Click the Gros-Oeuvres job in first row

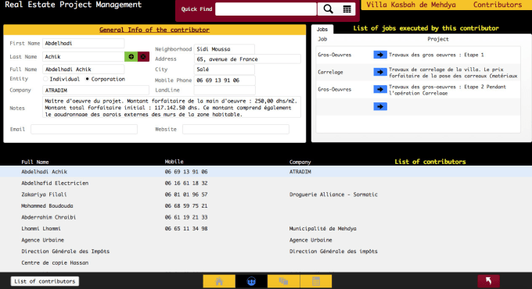pos(335,55)
